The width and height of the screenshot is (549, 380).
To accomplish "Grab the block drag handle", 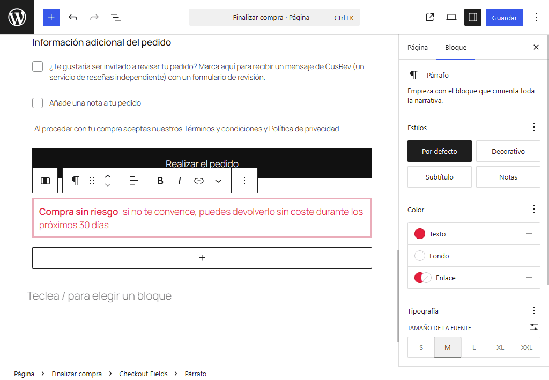I will 92,181.
